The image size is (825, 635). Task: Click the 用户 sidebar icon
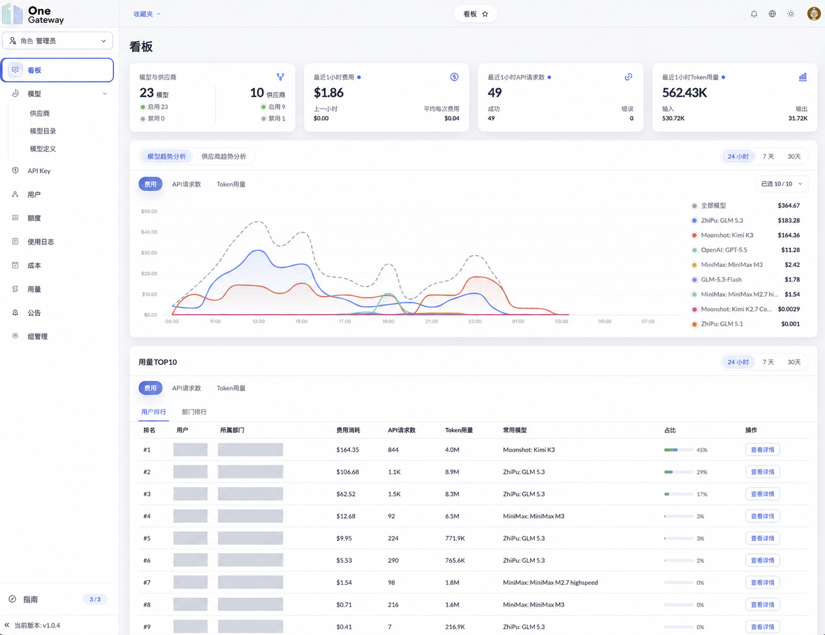[16, 194]
